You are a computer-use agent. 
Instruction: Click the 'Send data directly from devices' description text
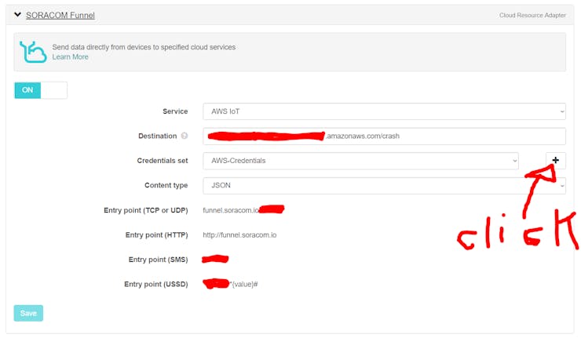point(144,47)
